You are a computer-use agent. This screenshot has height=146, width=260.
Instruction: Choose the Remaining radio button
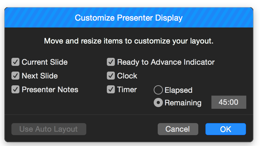158,102
